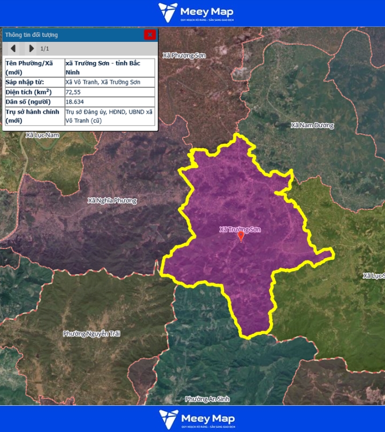Screen dimensions: 385x432
Task: Go to the next object with right arrow
Action: pos(31,49)
